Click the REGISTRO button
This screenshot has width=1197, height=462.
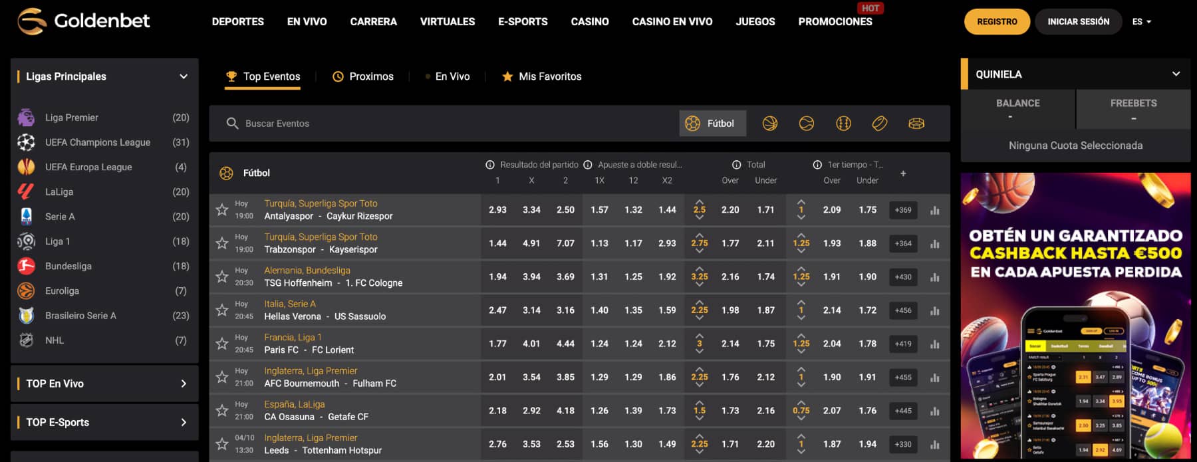click(996, 22)
